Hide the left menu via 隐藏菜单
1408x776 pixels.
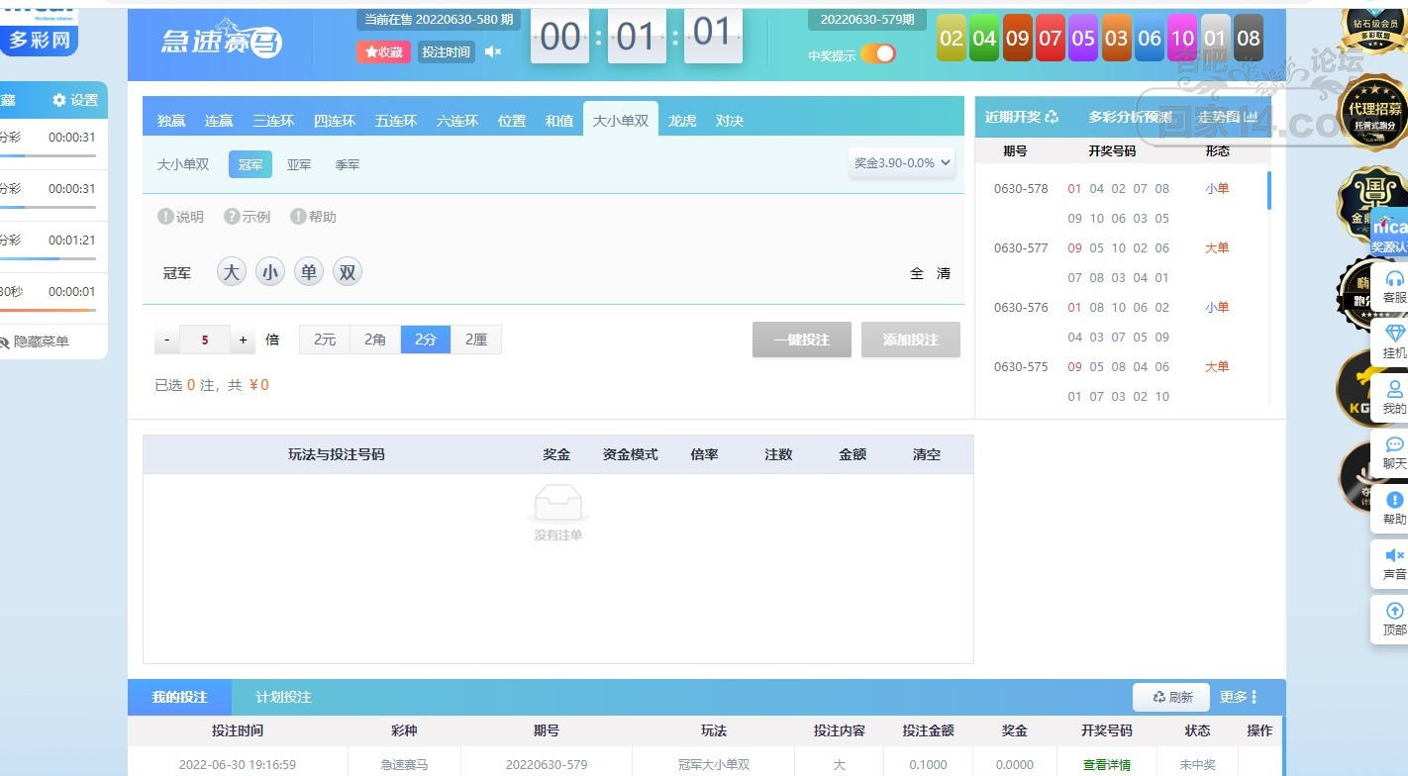[36, 341]
